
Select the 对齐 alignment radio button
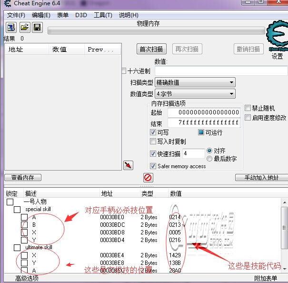209,151
